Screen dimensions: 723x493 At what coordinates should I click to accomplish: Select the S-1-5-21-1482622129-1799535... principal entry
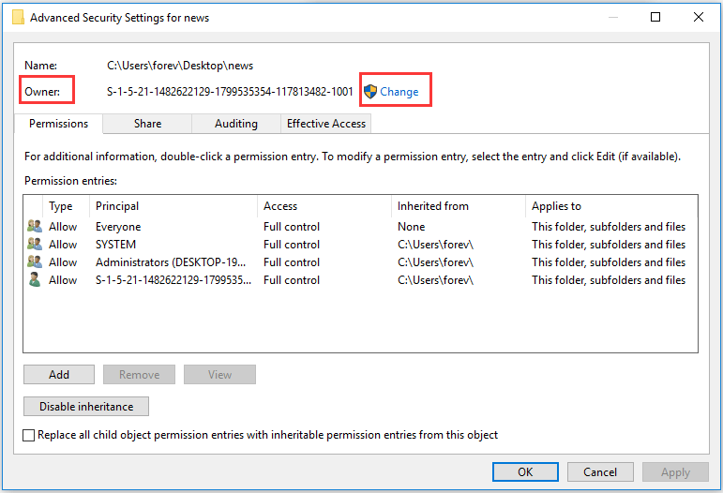click(x=173, y=279)
